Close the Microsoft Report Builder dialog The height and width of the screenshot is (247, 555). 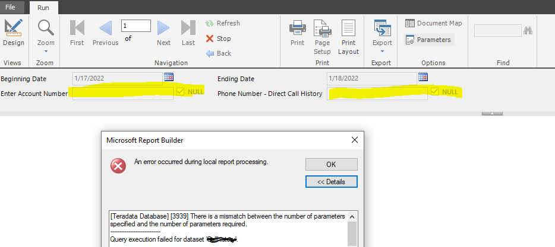(x=354, y=140)
